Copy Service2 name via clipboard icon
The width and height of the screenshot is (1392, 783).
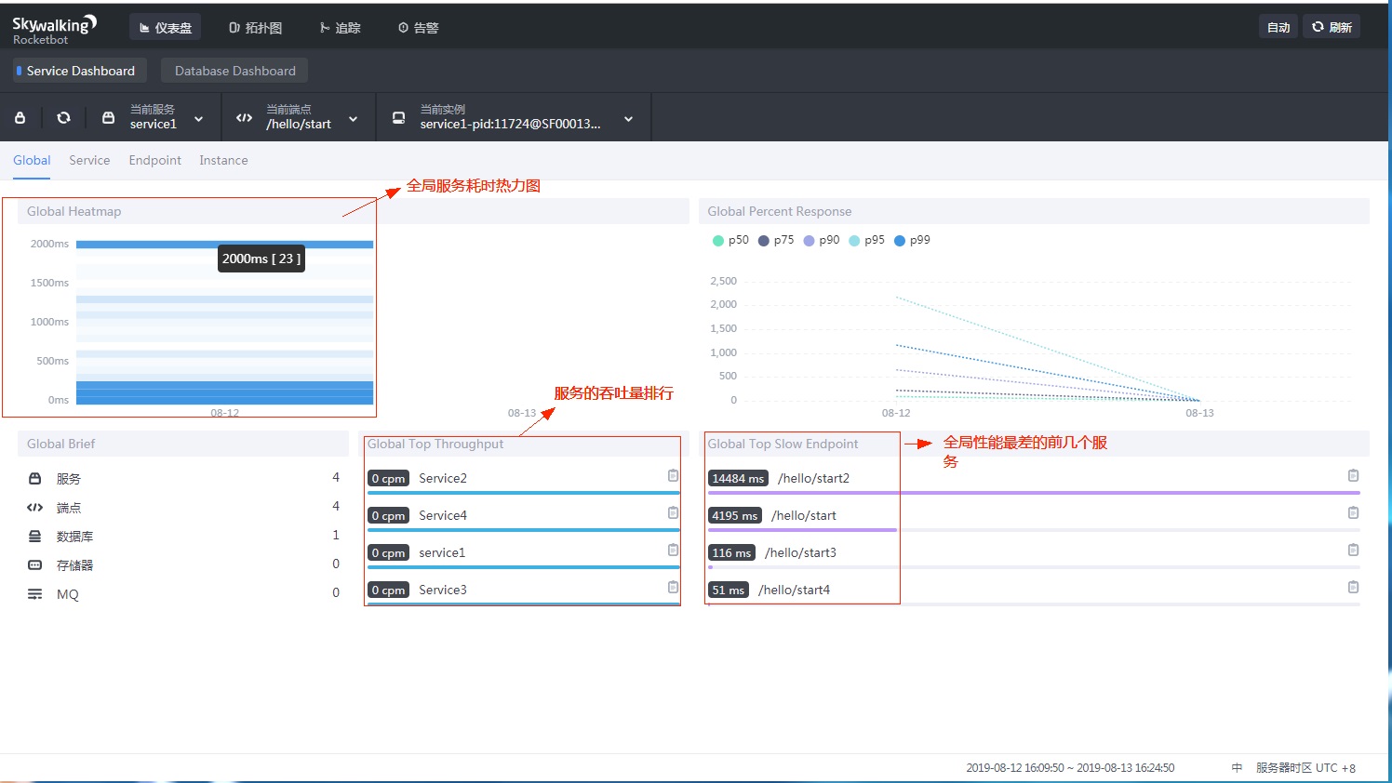673,475
